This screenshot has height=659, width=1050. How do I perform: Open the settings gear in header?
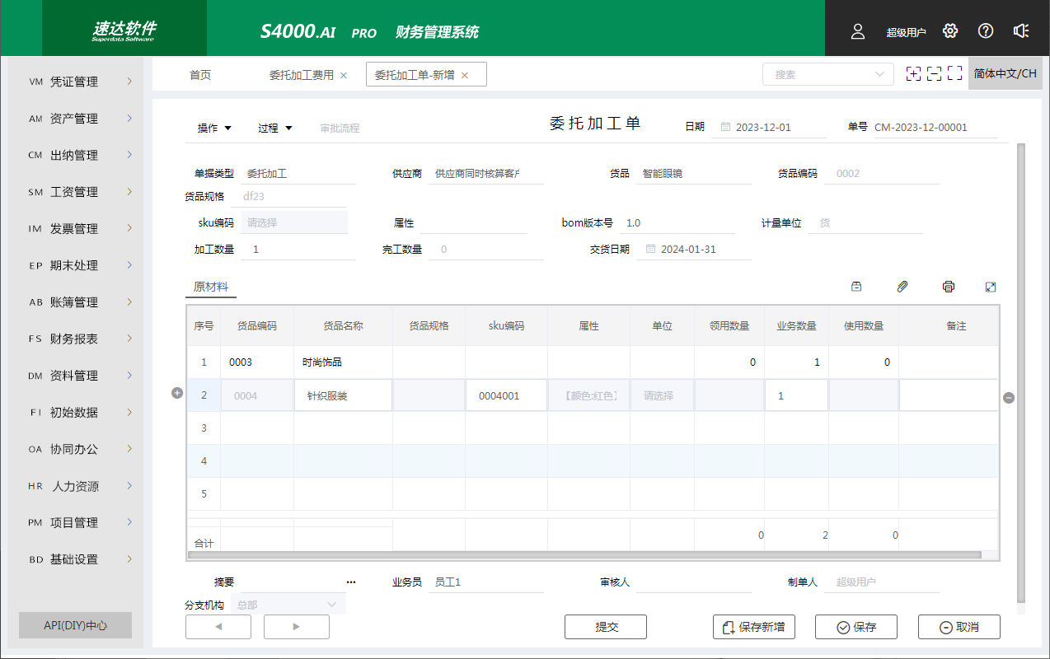click(x=950, y=31)
